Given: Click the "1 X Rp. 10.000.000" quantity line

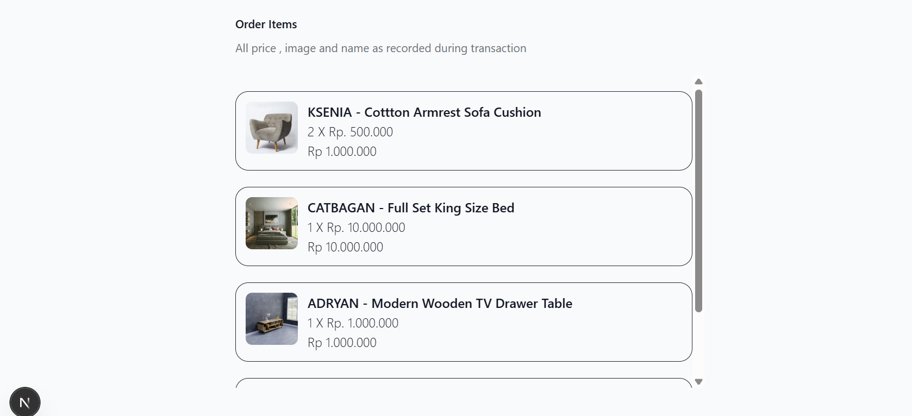Looking at the screenshot, I should click(x=356, y=228).
